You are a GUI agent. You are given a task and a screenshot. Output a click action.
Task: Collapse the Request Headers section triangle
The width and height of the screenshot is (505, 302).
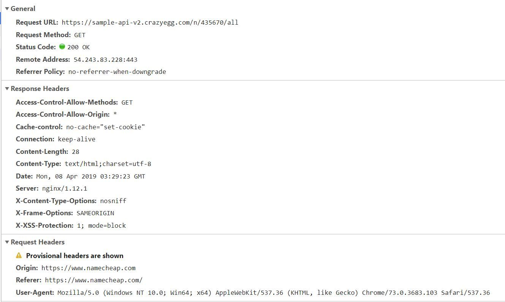(7, 242)
